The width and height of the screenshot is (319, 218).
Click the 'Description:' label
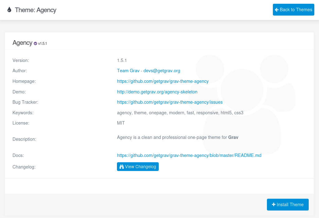24,139
